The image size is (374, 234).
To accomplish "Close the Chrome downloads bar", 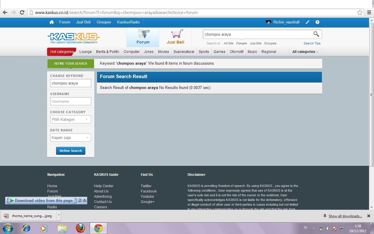I will coord(369,216).
